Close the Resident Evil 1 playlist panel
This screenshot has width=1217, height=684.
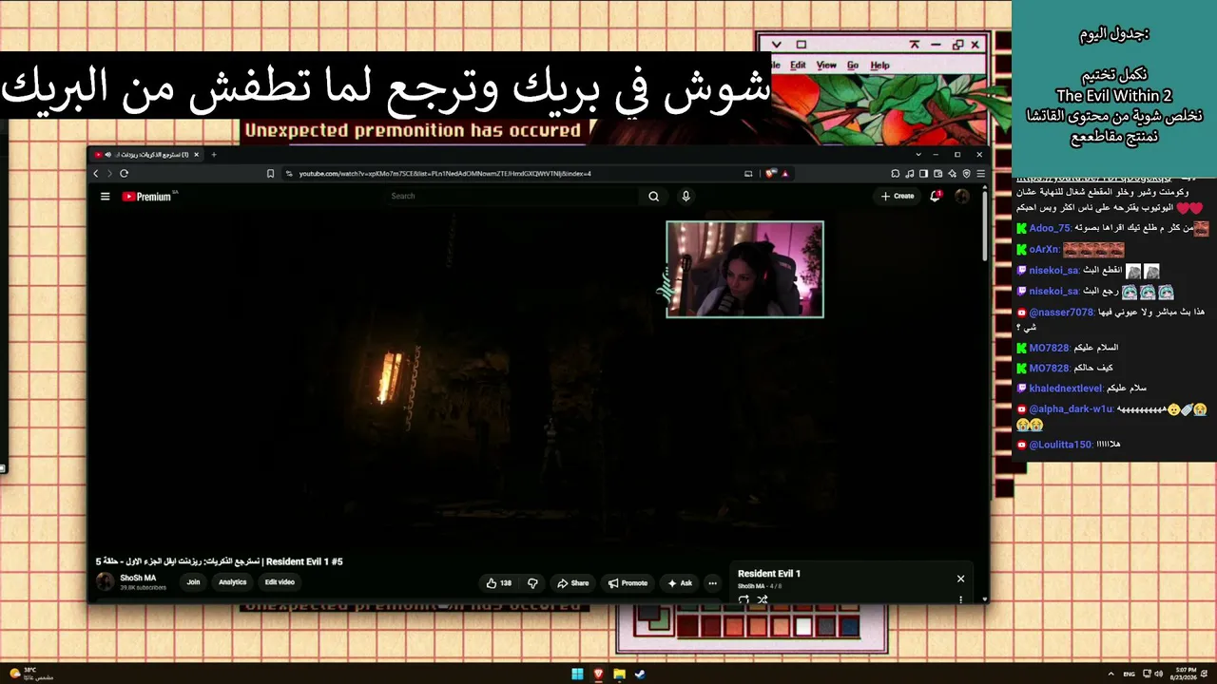point(960,579)
